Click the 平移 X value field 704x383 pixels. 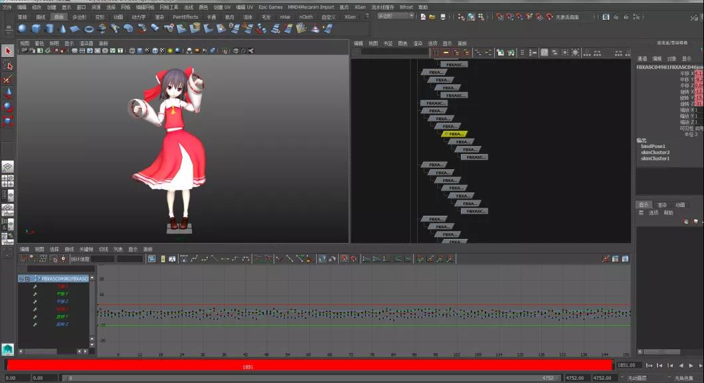699,74
